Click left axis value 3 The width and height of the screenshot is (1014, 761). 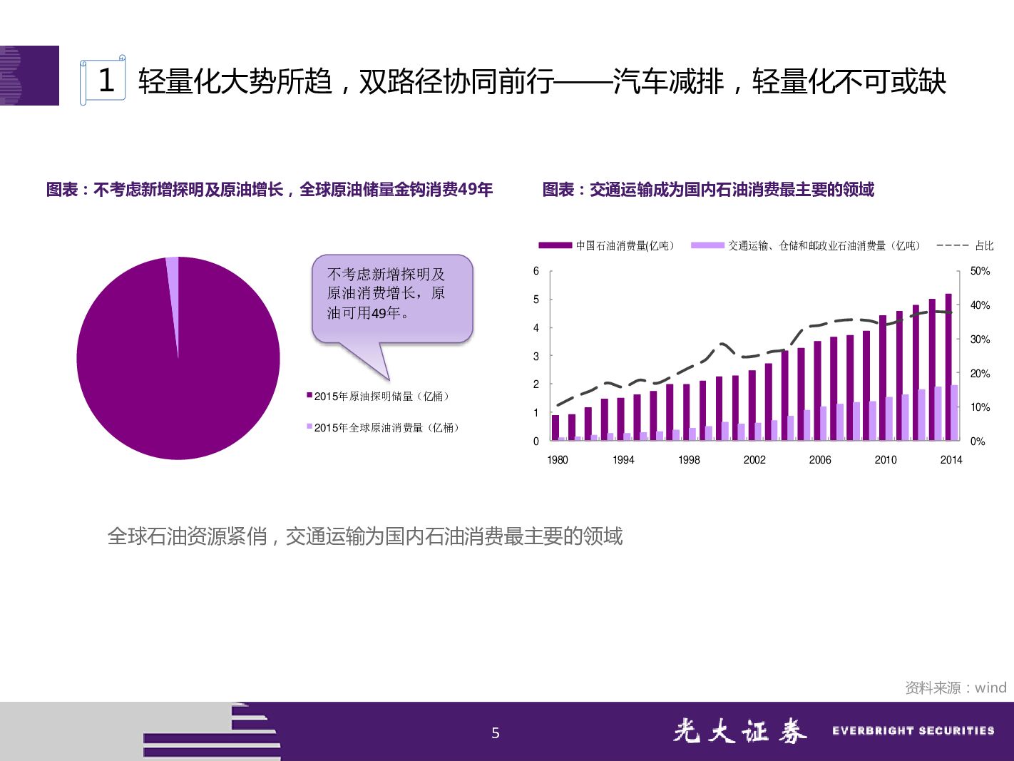[536, 356]
